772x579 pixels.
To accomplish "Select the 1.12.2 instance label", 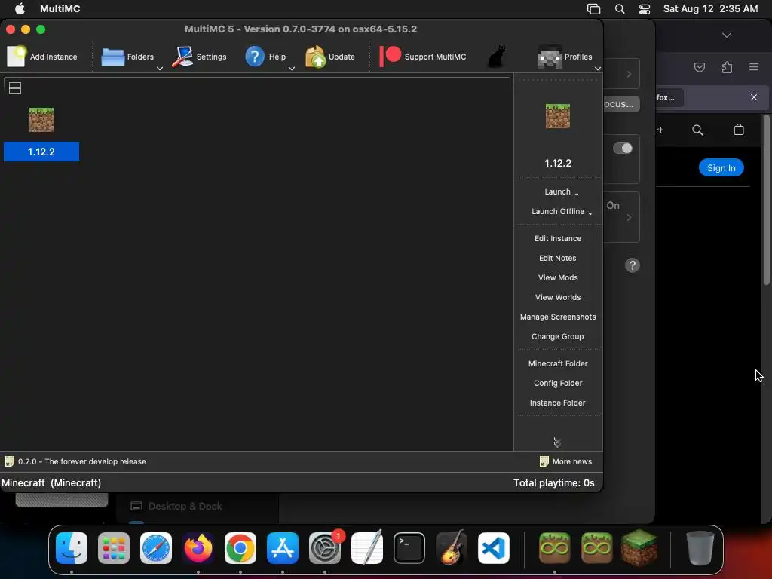I will coord(41,152).
